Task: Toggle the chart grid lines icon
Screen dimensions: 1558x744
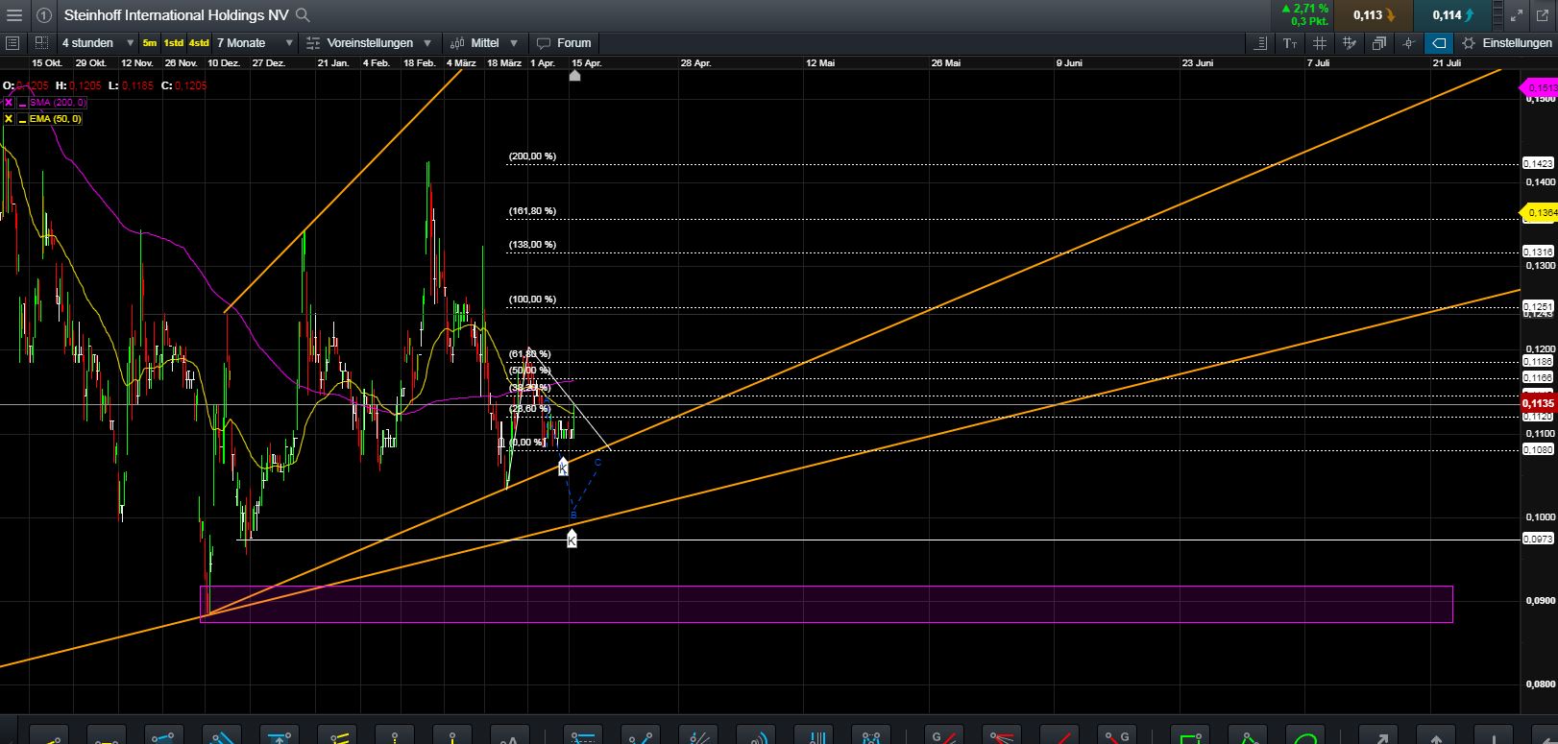Action: point(1320,43)
